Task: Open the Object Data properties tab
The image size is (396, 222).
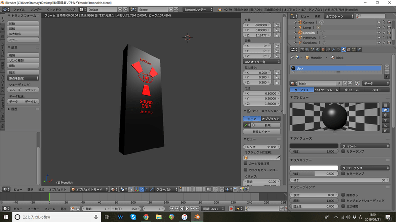Action: click(339, 50)
